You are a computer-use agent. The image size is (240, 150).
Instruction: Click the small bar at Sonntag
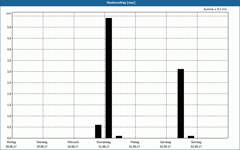[x=191, y=137]
